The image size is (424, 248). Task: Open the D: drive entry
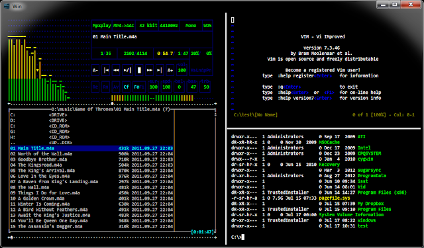point(91,120)
